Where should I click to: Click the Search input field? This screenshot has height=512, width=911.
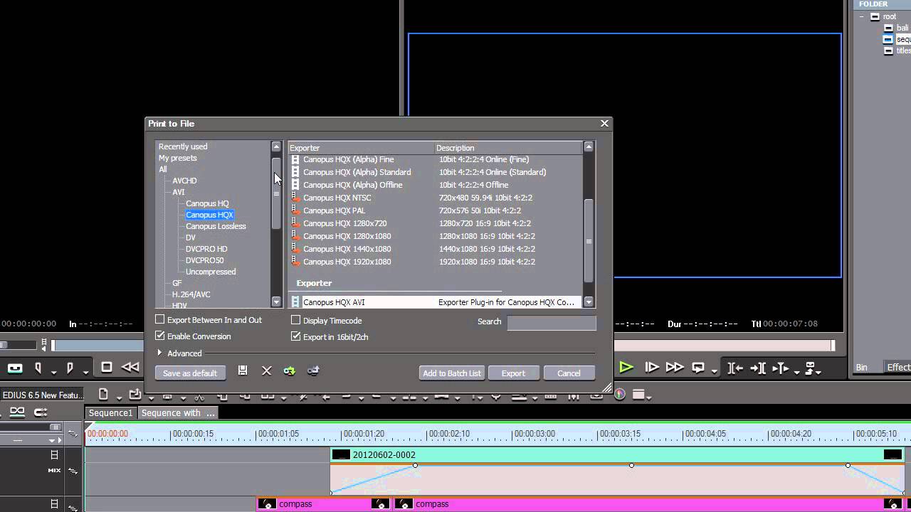pos(552,322)
